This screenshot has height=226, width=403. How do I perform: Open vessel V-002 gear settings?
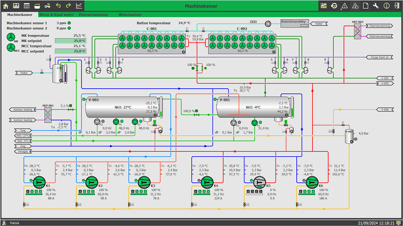[155, 115]
